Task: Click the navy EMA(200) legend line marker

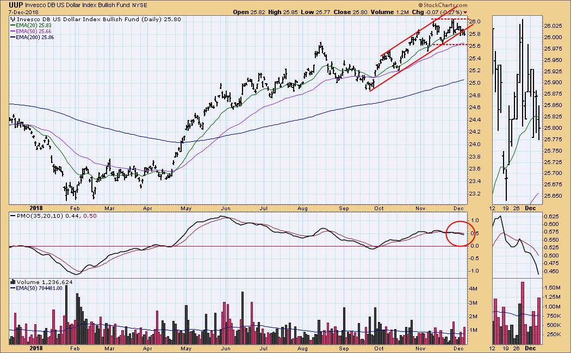Action: (12, 38)
